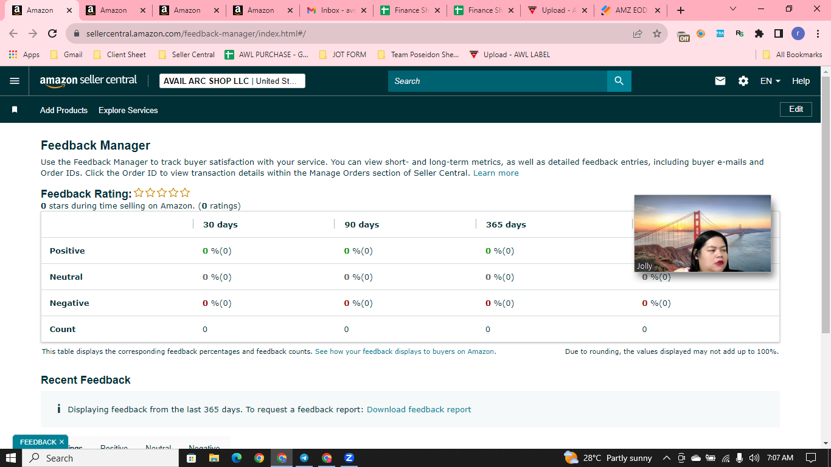Close the AMZ EOD browser tab
831x467 pixels.
pyautogui.click(x=657, y=10)
